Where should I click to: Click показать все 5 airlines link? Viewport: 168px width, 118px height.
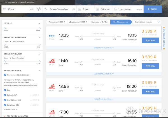tap(10, 109)
